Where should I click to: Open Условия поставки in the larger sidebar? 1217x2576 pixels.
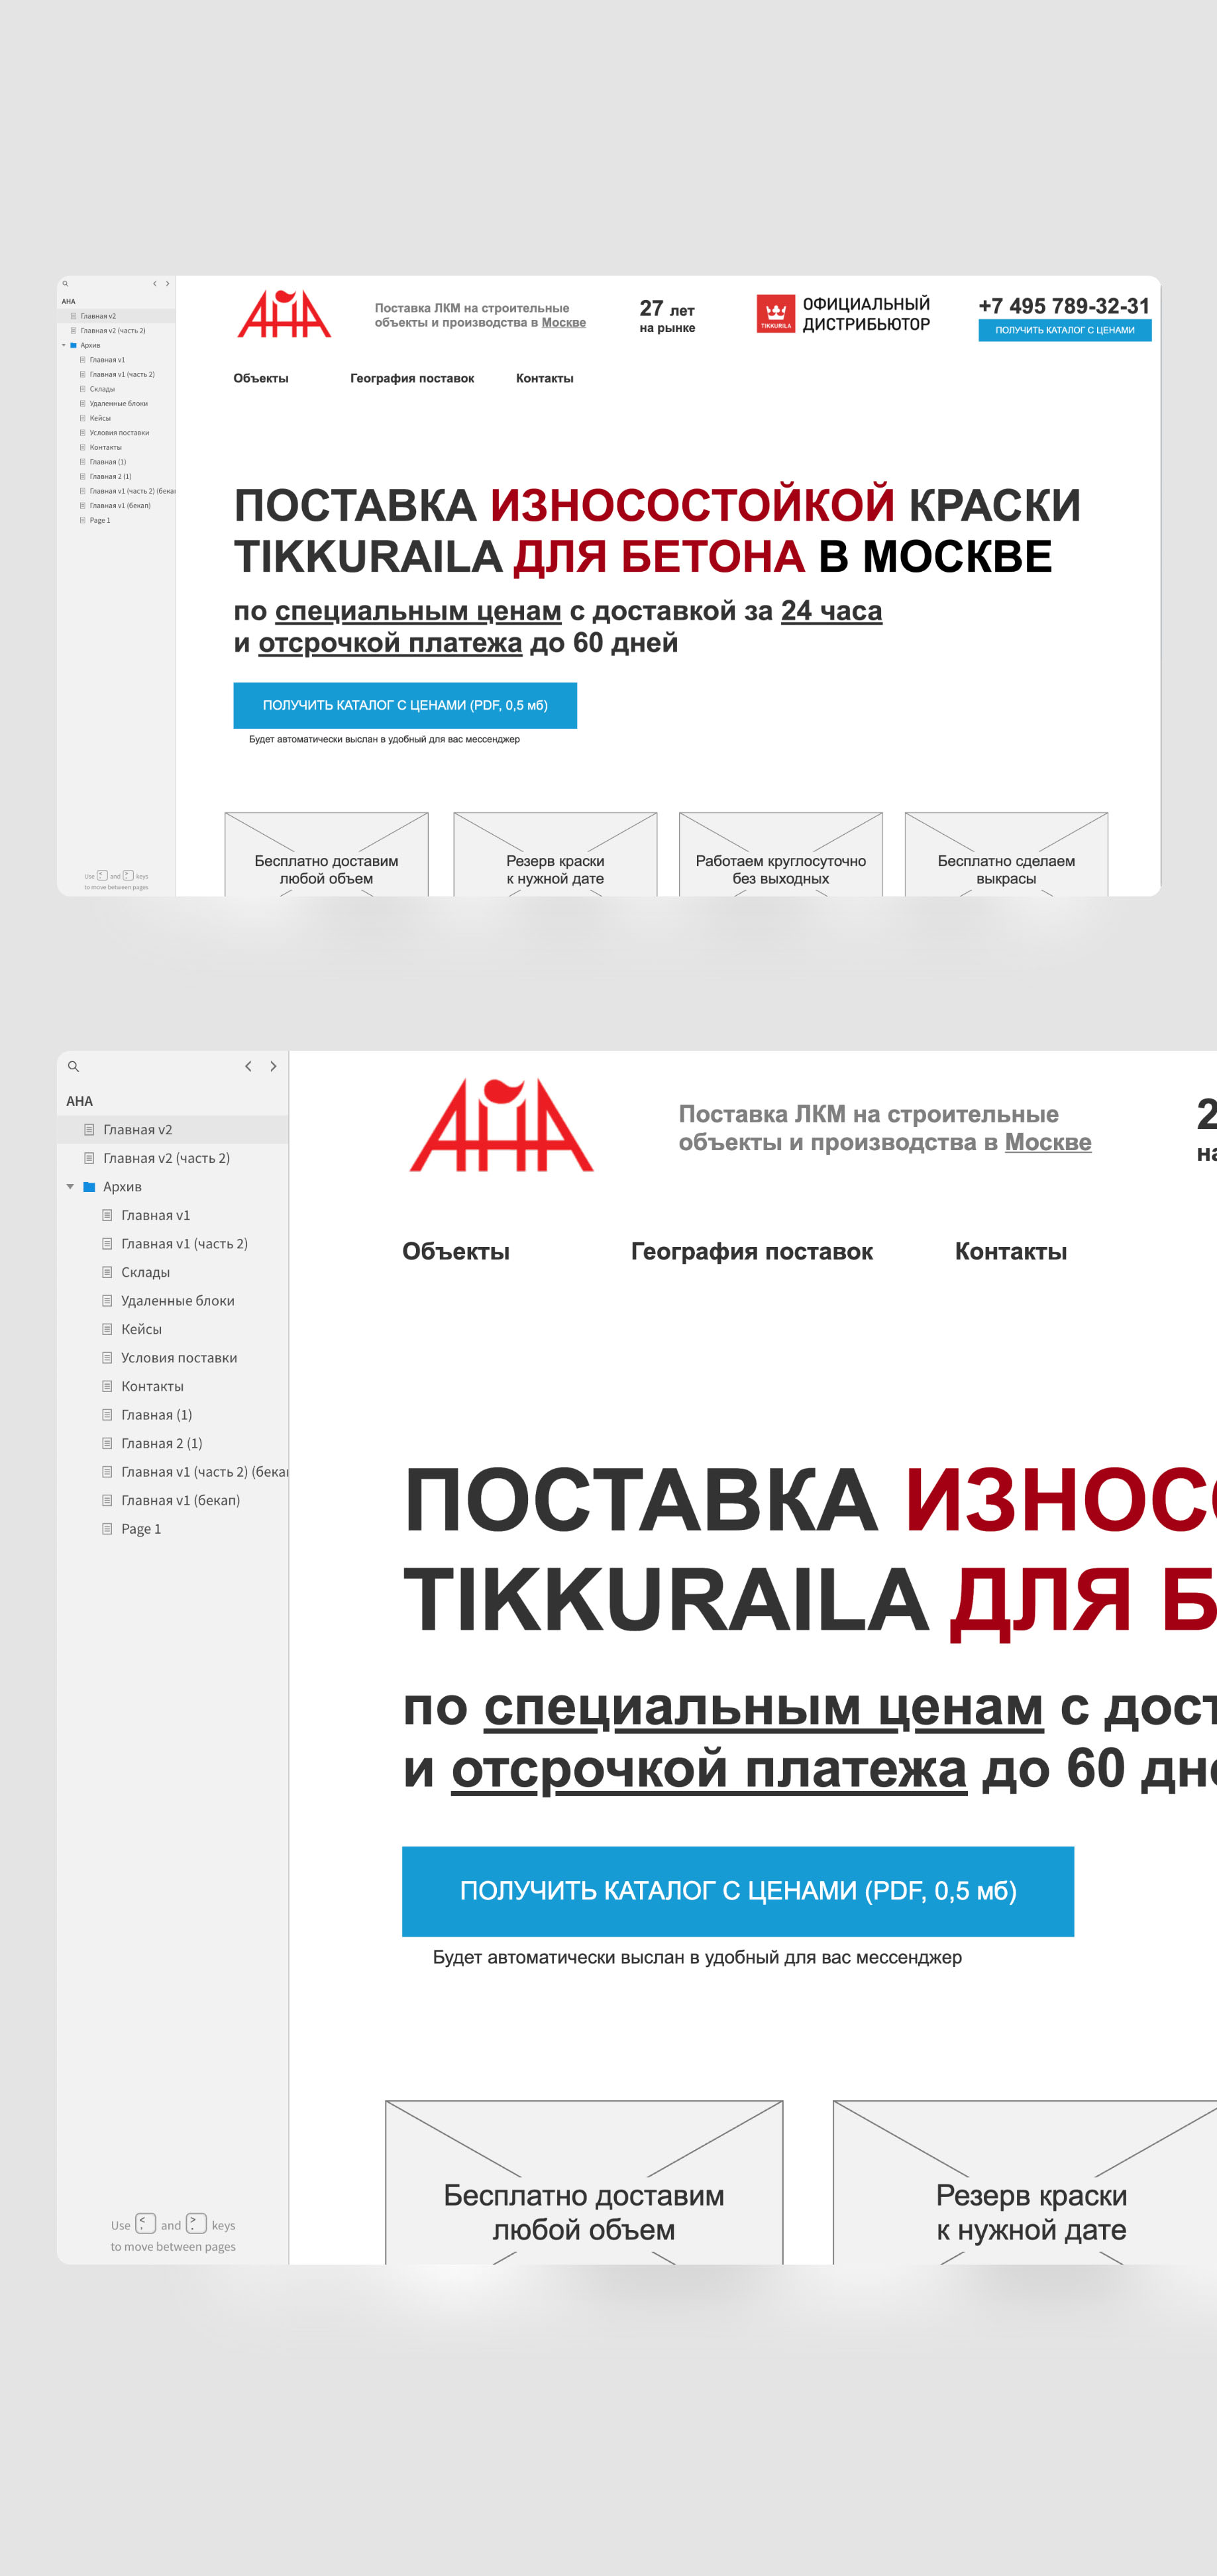pos(179,1358)
